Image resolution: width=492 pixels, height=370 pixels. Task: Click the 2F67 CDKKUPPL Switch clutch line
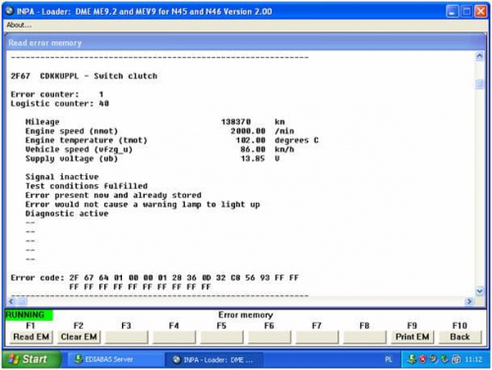click(84, 76)
